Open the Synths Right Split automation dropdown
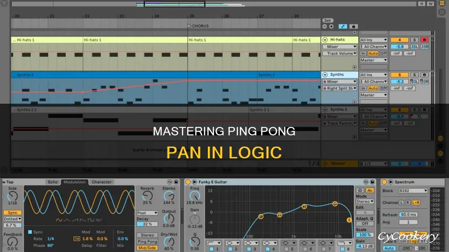The height and width of the screenshot is (252, 449). tap(340, 88)
